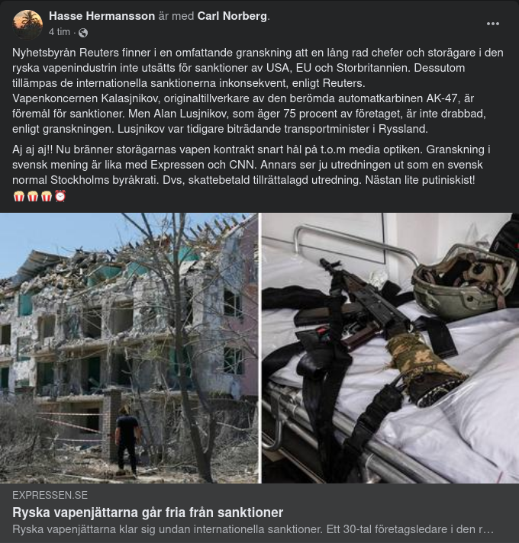The image size is (519, 543).
Task: Open Carl Norberg's tagged profile link
Action: click(x=232, y=16)
